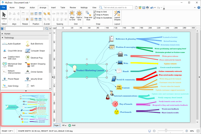The height and width of the screenshot is (134, 201).
Task: Click the target Day of launch icon
Action: pos(115,104)
